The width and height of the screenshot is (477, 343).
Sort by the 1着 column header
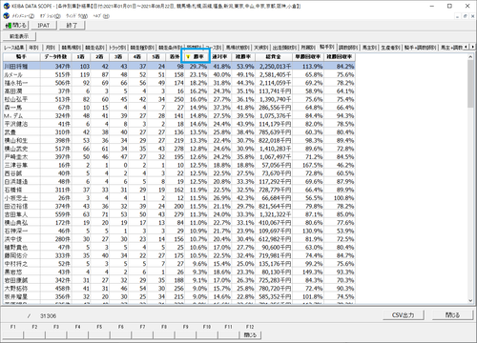[x=81, y=57]
